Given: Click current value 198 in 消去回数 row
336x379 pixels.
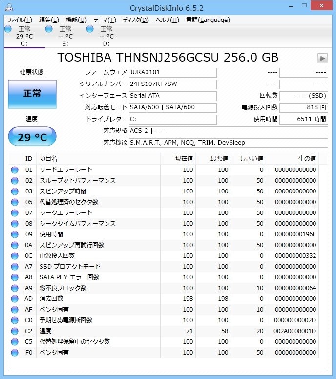Looking at the screenshot, I should [188, 299].
